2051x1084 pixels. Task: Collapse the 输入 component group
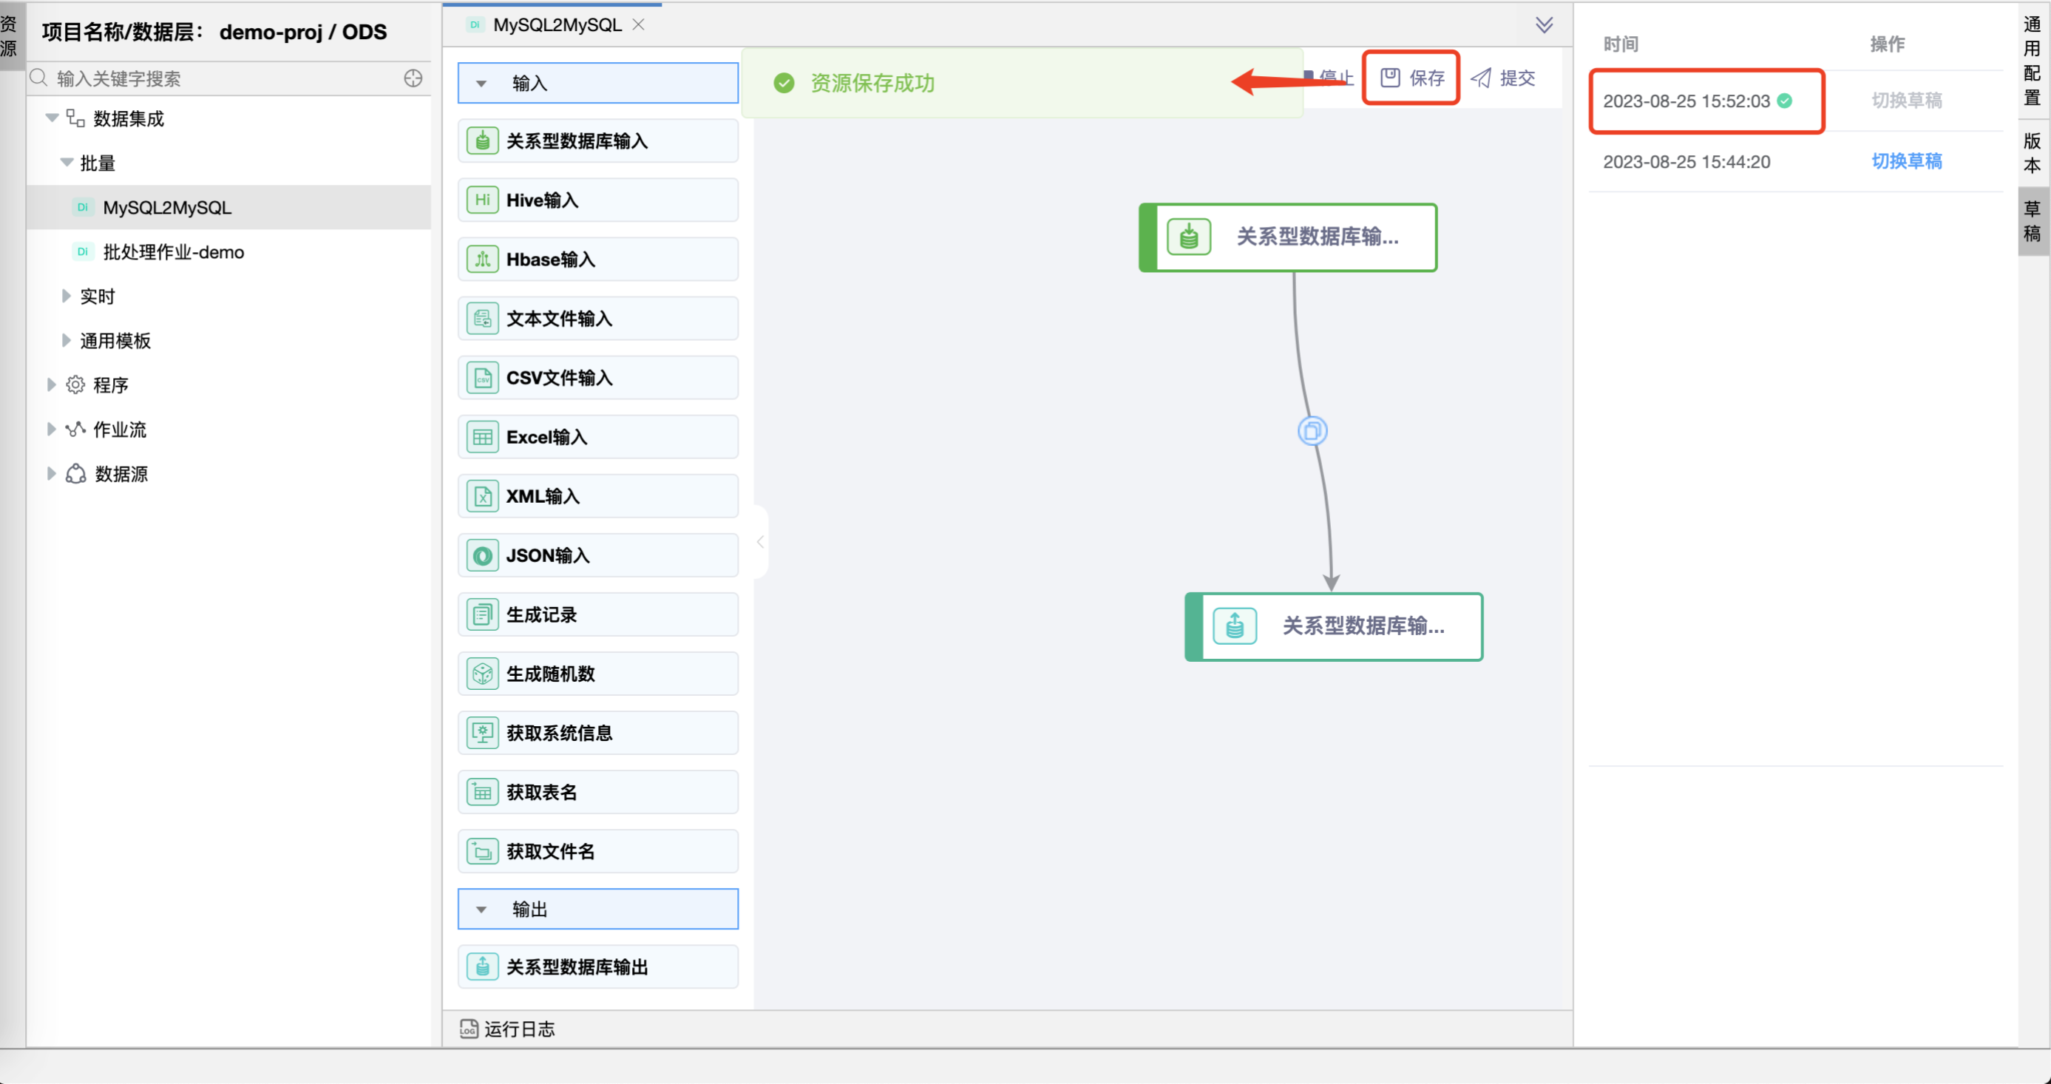pyautogui.click(x=481, y=84)
